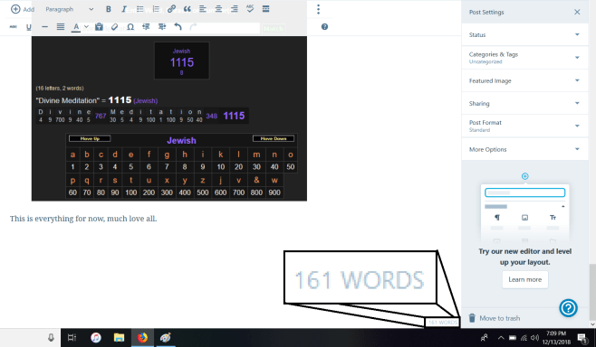Screen dimensions: 596x347
Task: Close the Post Settings panel
Action: pos(577,12)
